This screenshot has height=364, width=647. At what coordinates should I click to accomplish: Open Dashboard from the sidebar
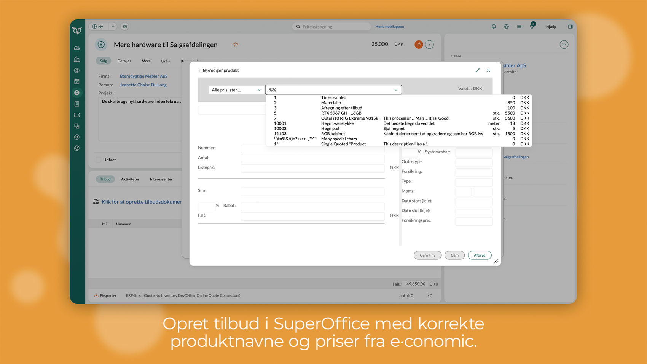click(x=77, y=48)
